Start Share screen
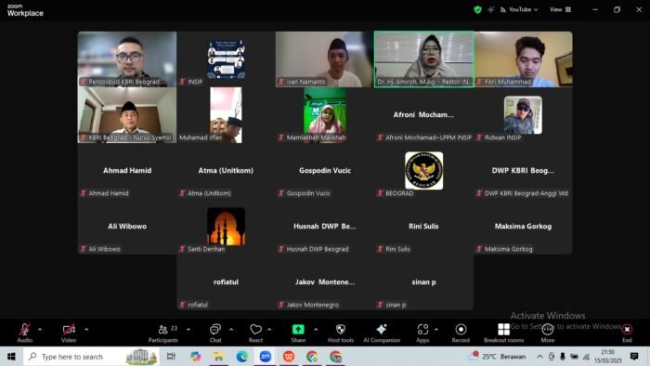This screenshot has height=366, width=650. 298,333
